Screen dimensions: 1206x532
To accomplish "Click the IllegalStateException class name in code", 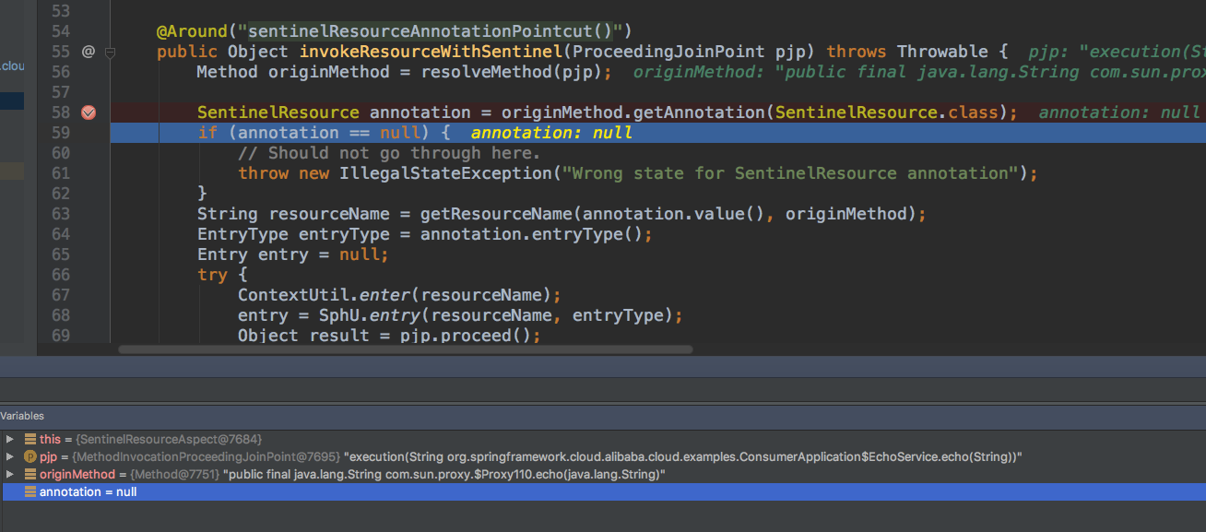I will (x=446, y=173).
